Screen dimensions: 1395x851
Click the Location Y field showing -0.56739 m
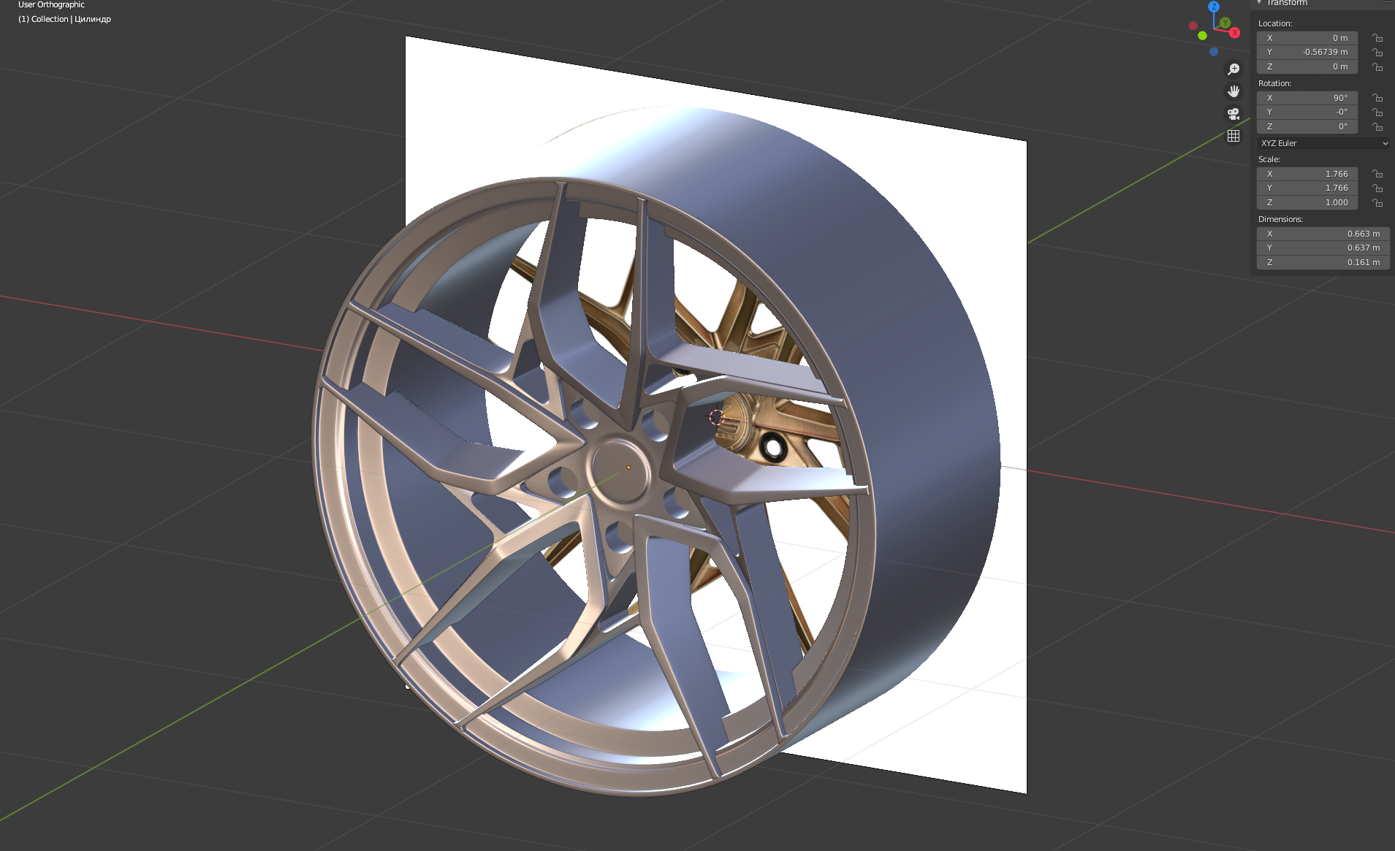[1307, 53]
